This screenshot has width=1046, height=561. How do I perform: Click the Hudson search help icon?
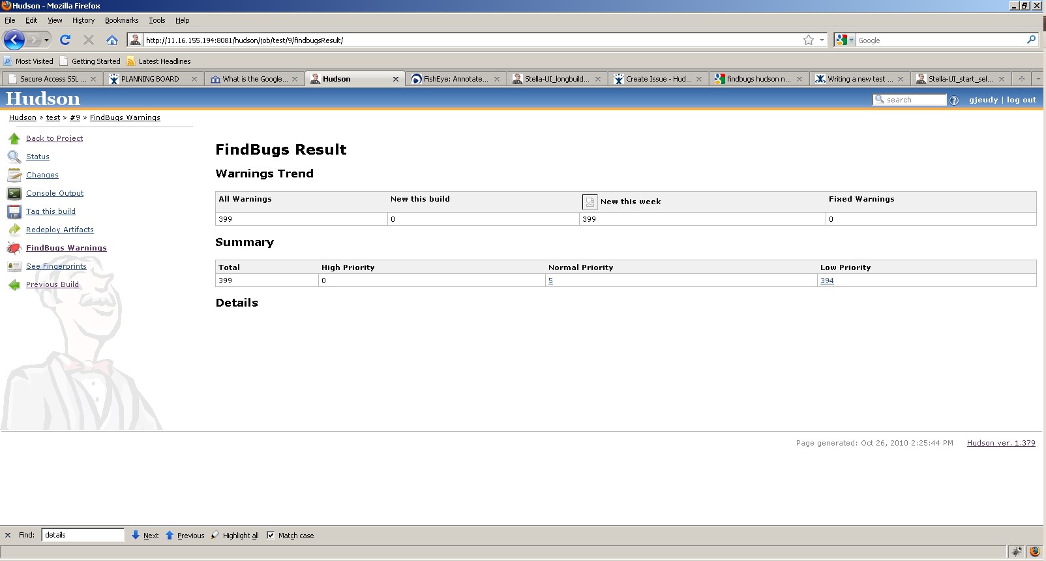coord(954,100)
